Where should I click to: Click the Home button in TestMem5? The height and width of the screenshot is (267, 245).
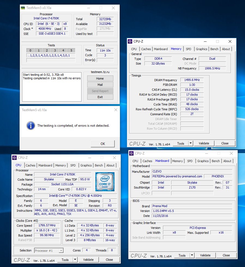coord(100,78)
